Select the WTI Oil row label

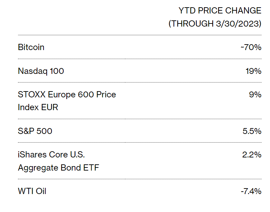tap(32, 191)
